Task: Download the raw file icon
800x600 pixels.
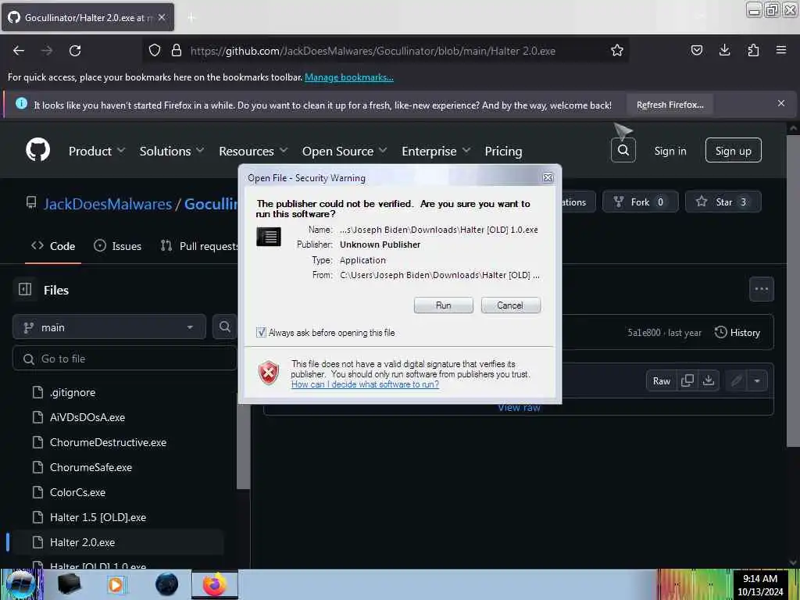Action: point(708,380)
